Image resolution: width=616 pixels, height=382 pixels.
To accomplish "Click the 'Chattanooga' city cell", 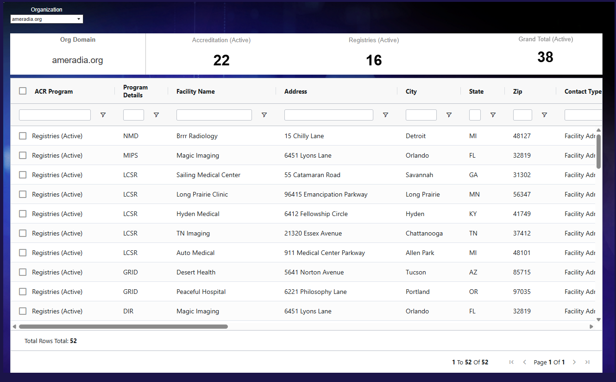I will 424,233.
